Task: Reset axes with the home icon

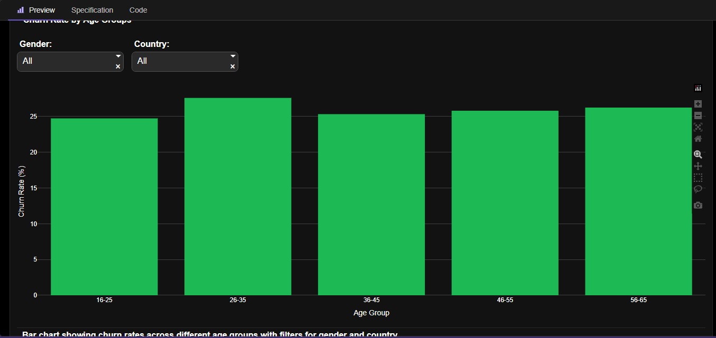Action: pos(698,139)
